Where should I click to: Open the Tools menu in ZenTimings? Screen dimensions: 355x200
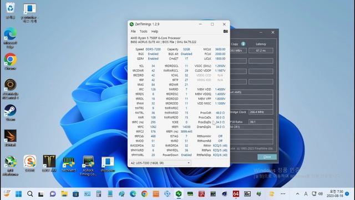click(143, 32)
